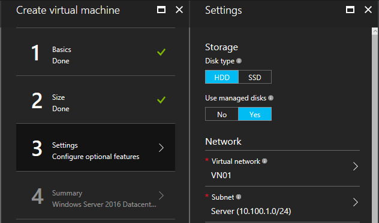The width and height of the screenshot is (379, 223).
Task: Click the Settings blade scrollbar up arrow
Action: [x=375, y=31]
